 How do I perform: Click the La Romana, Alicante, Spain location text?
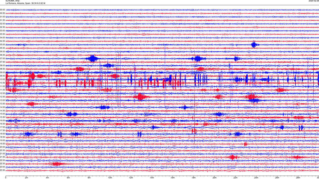pos(18,3)
